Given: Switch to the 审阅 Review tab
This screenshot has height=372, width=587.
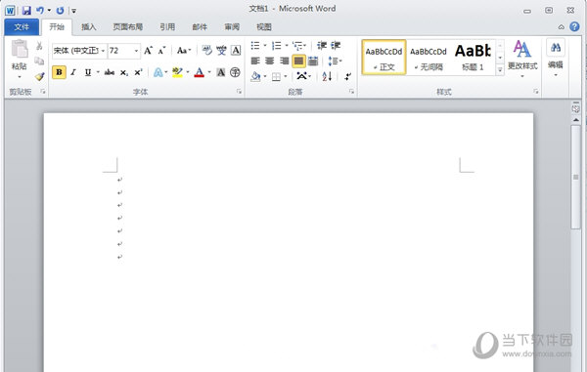Looking at the screenshot, I should pyautogui.click(x=232, y=27).
